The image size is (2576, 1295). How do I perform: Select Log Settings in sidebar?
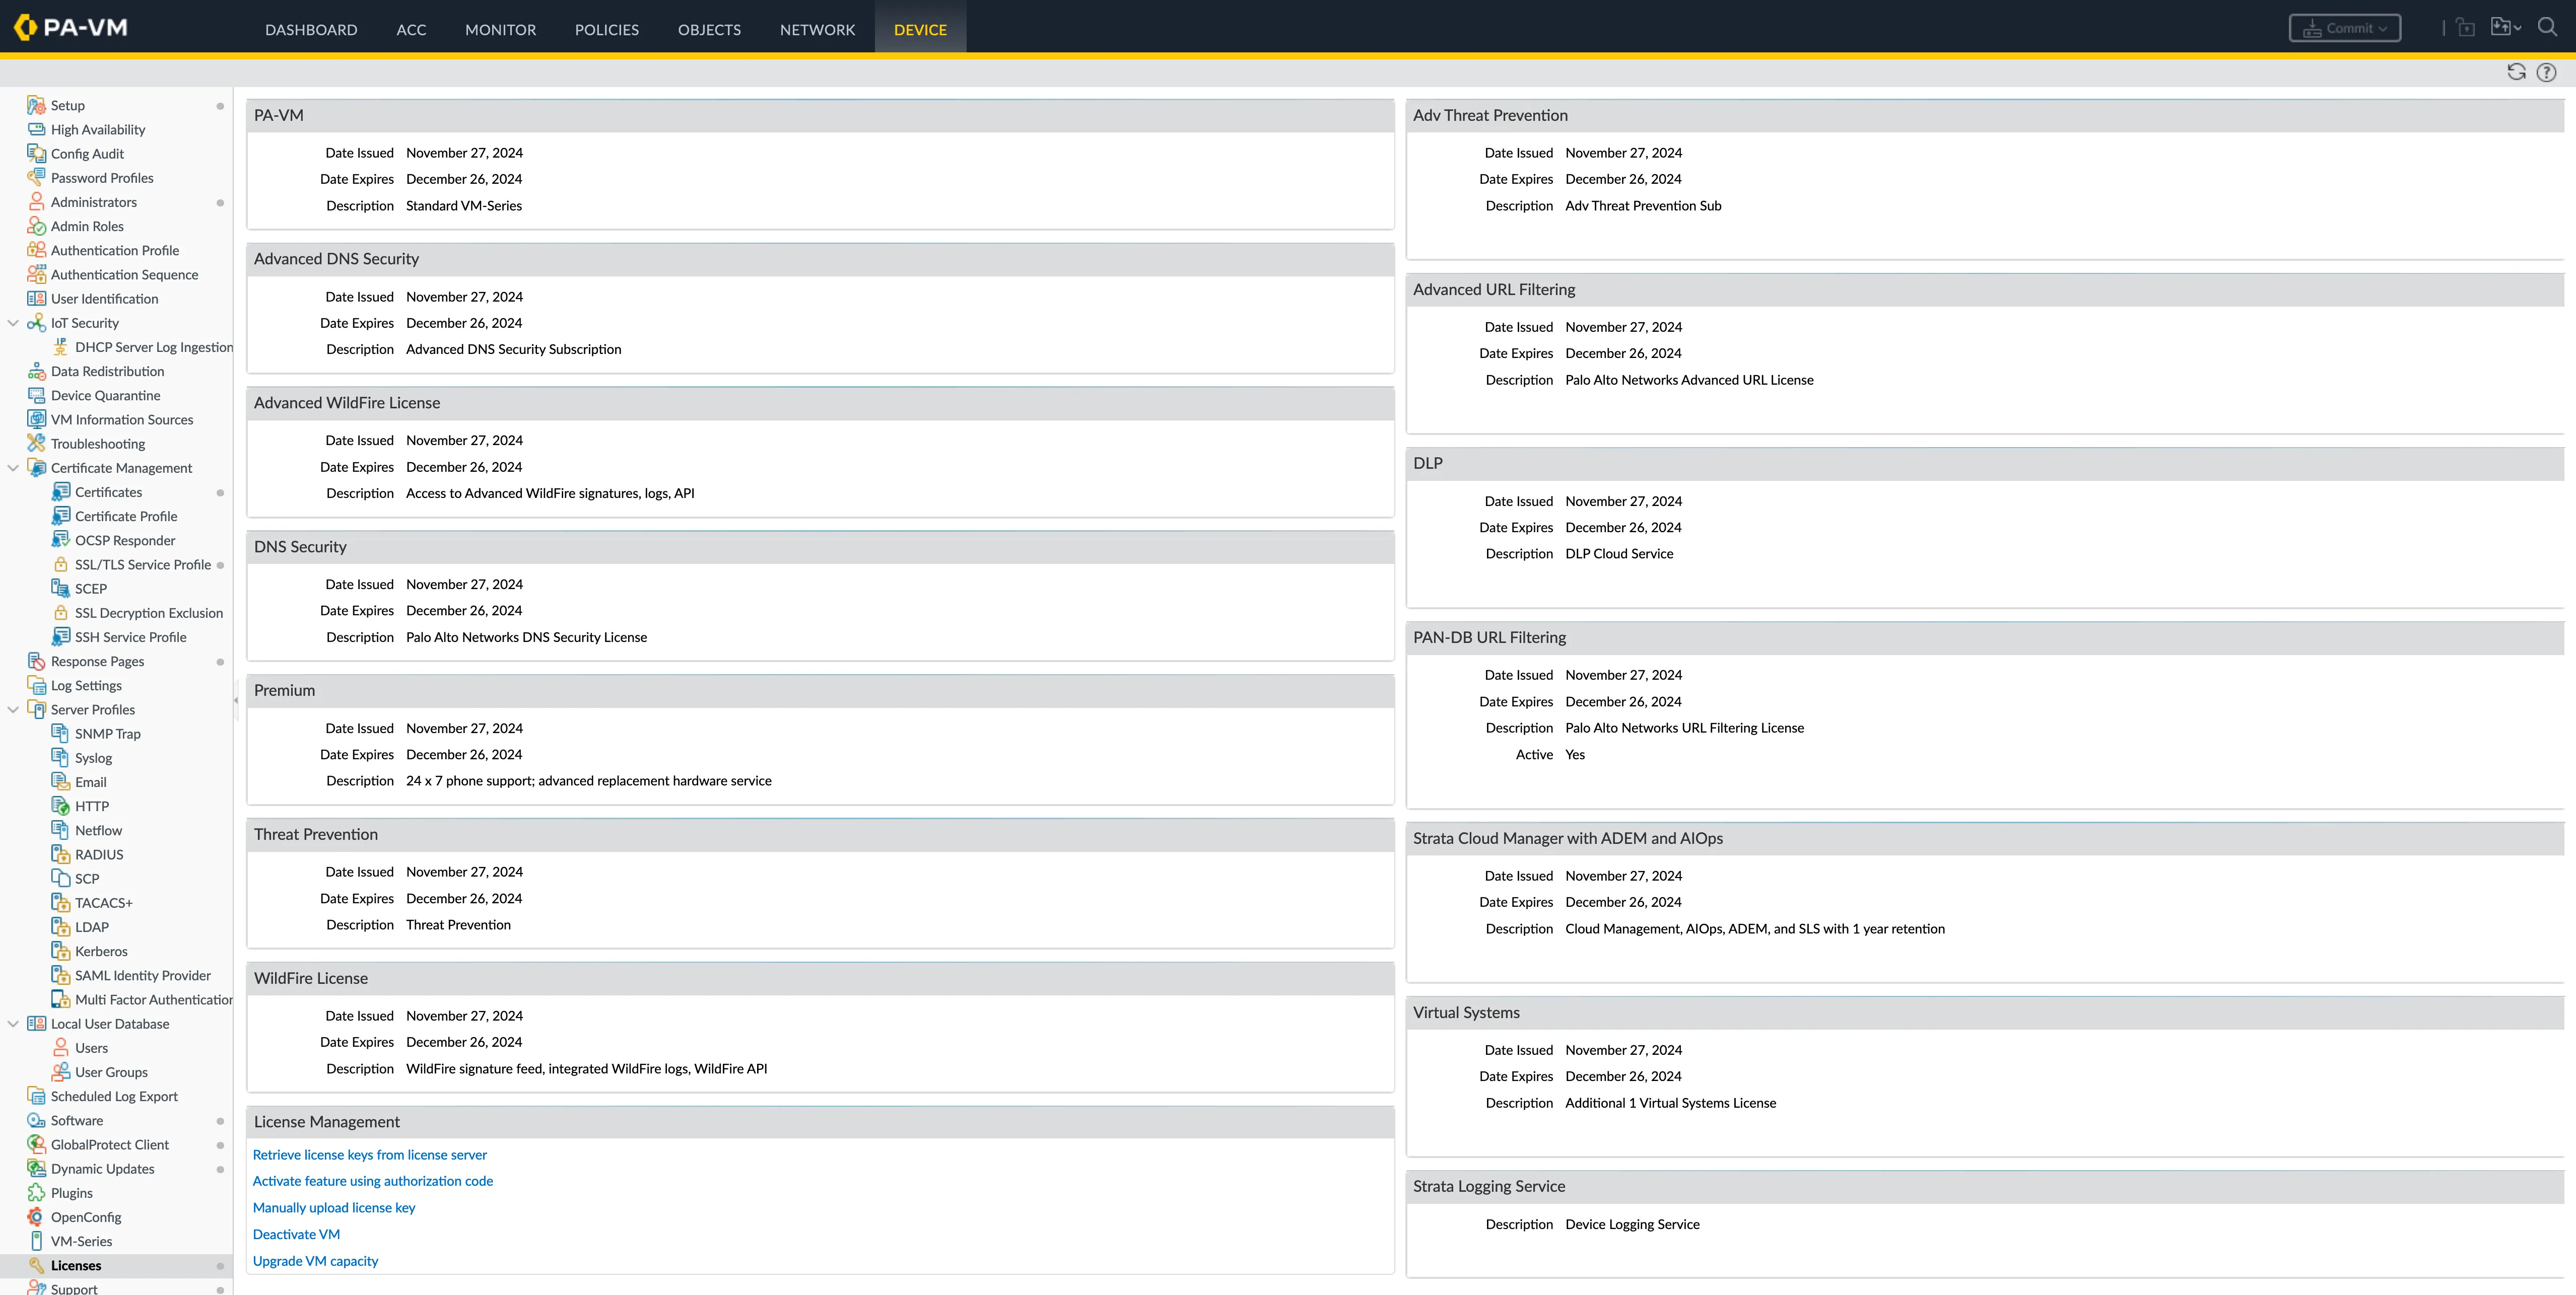click(x=86, y=684)
